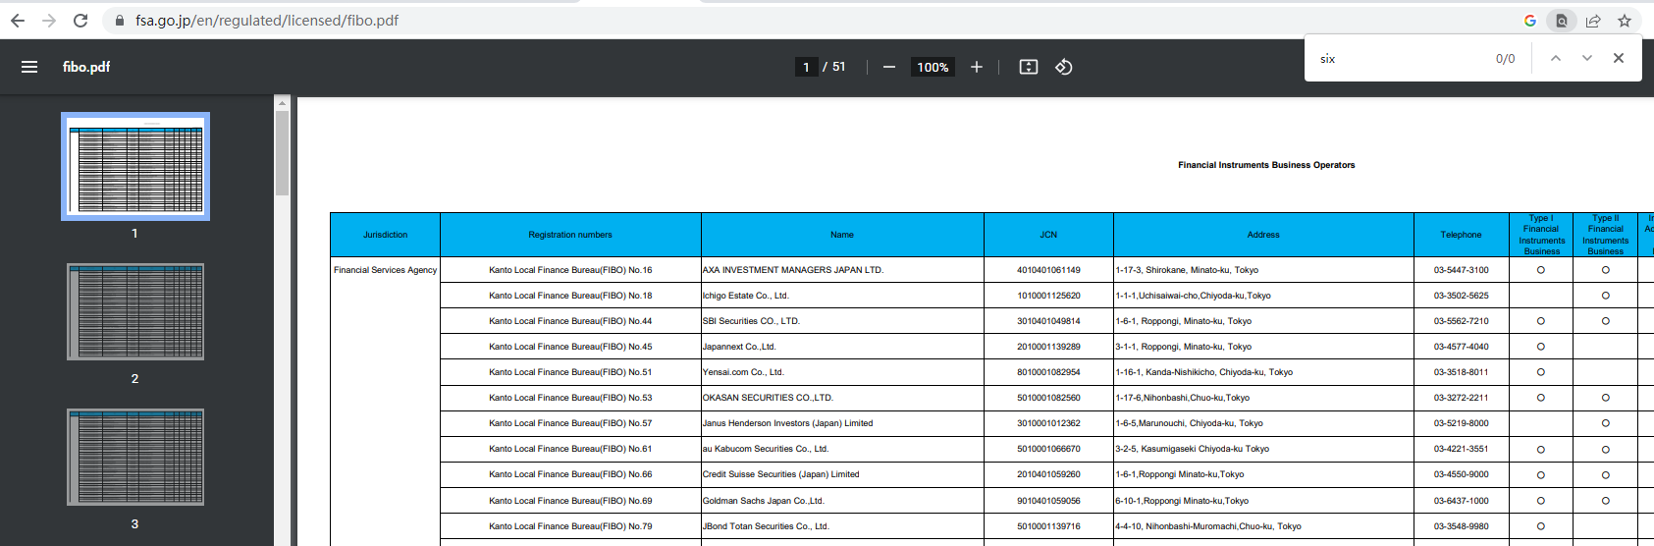Select the page number input field
The height and width of the screenshot is (546, 1654).
pos(806,67)
